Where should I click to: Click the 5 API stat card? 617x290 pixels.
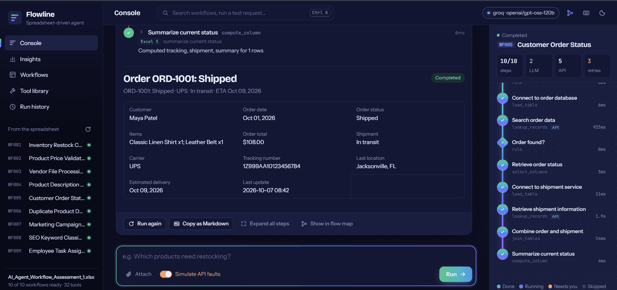[568, 66]
